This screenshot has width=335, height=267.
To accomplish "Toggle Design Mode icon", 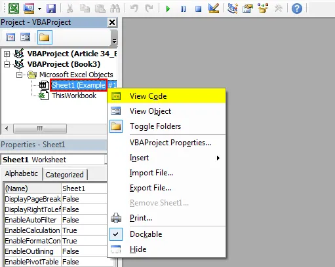I will (214, 9).
